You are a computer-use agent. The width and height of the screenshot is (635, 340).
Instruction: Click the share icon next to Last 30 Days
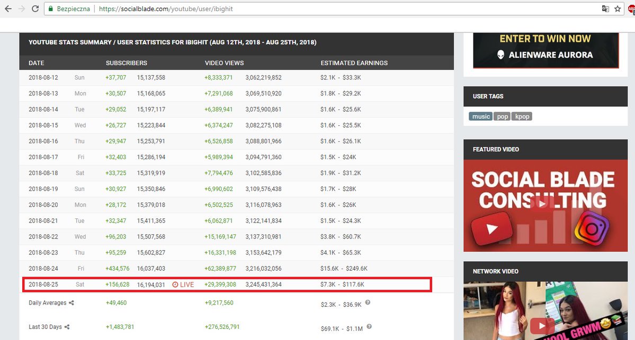point(67,327)
